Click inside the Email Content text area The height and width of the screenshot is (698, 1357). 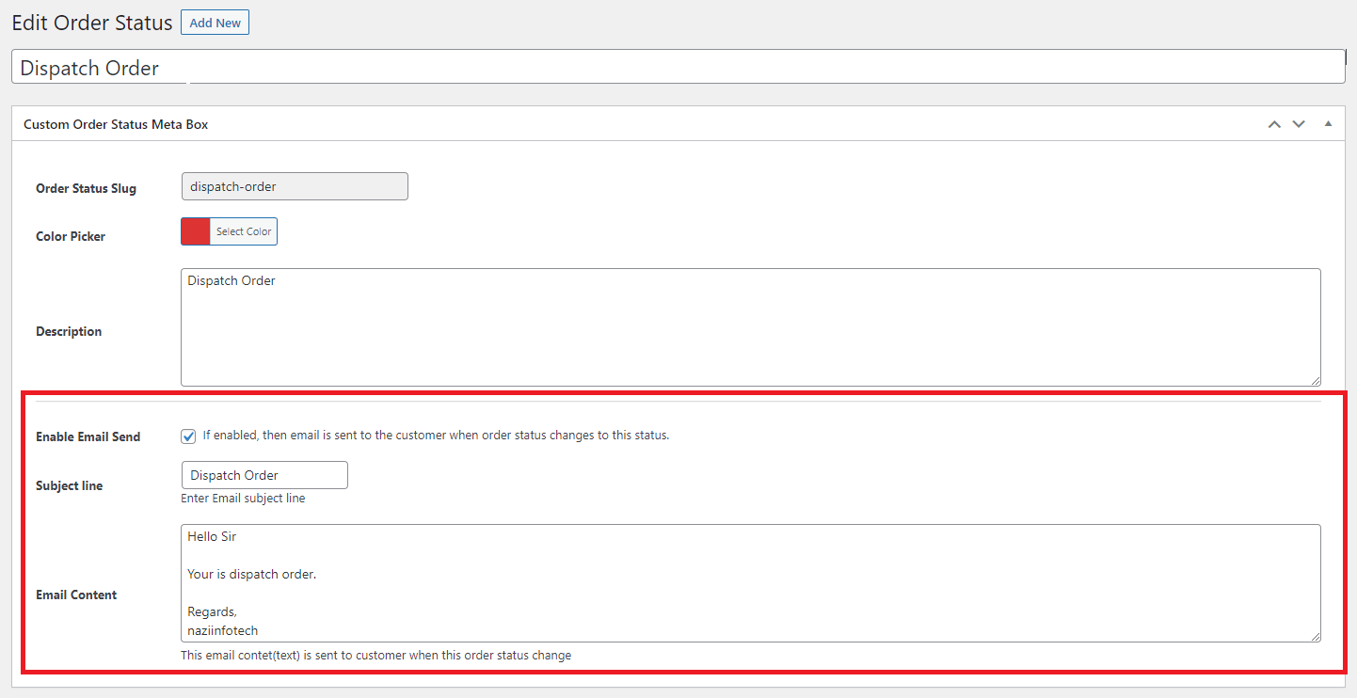click(749, 583)
